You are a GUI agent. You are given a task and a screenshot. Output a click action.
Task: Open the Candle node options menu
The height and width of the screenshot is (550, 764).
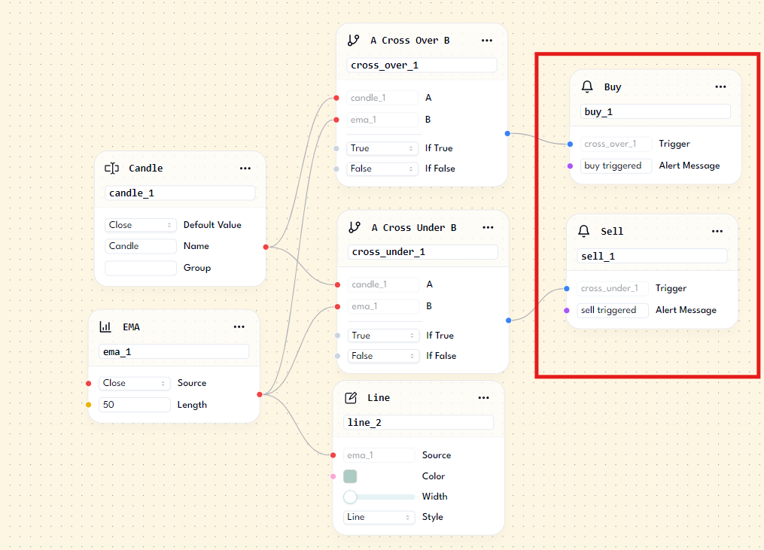[245, 169]
